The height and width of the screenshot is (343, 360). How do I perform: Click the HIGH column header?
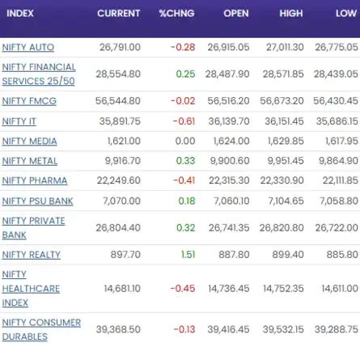point(291,13)
